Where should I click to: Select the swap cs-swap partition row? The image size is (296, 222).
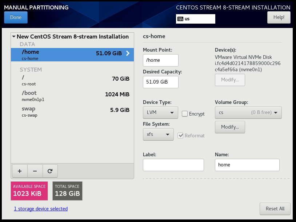pos(72,112)
